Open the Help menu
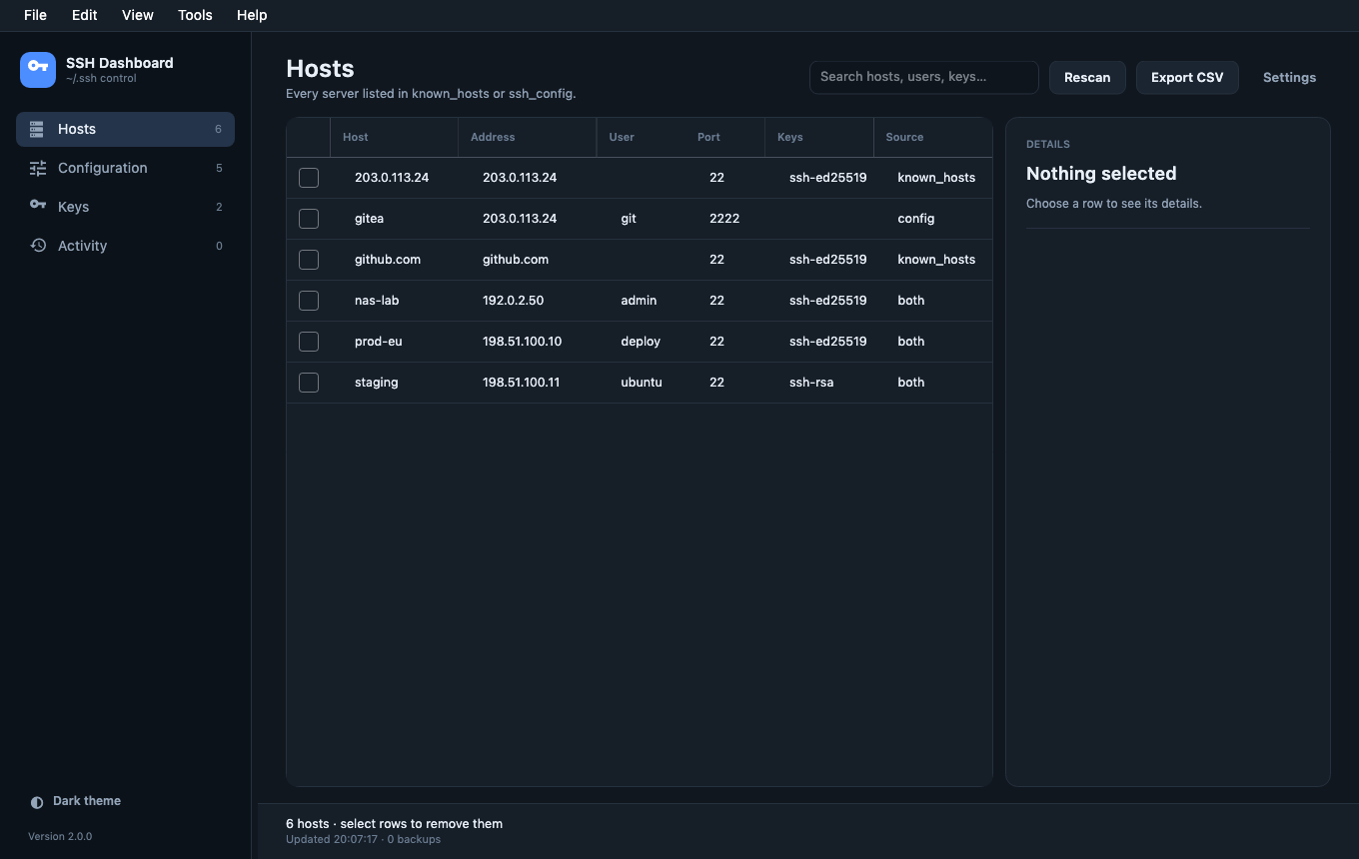The width and height of the screenshot is (1359, 859). (x=252, y=15)
